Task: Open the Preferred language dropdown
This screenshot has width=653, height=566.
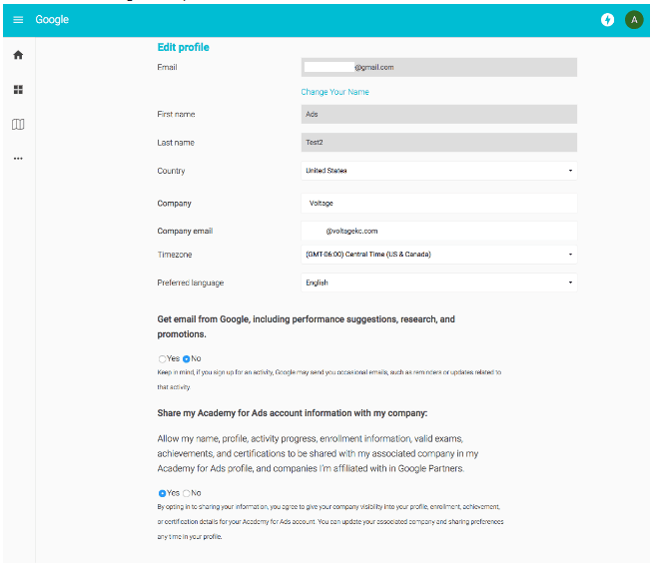Action: 439,283
